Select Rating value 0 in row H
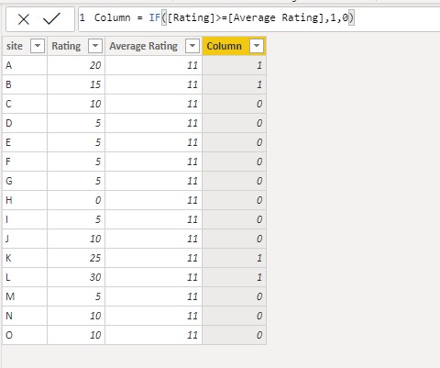The height and width of the screenshot is (368, 440). pos(76,200)
